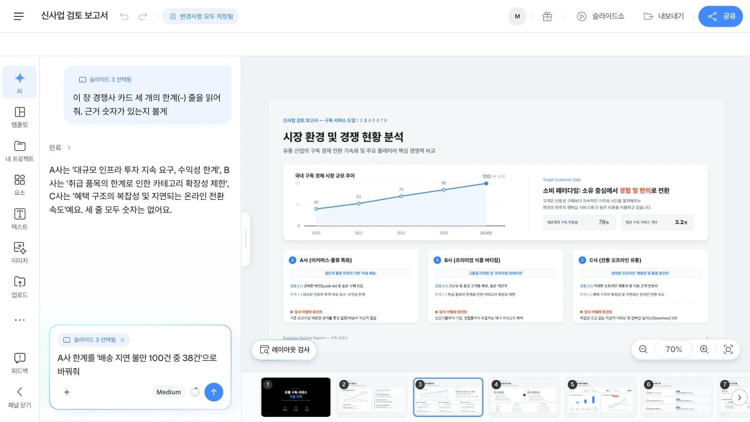This screenshot has height=422, width=750.
Task: Expand the 완료 status chevron
Action: (x=69, y=148)
